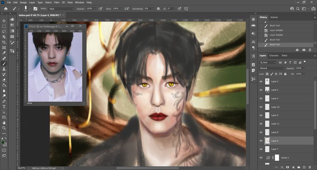Image resolution: width=317 pixels, height=170 pixels.
Task: Select the Hand tool
Action: [4, 122]
